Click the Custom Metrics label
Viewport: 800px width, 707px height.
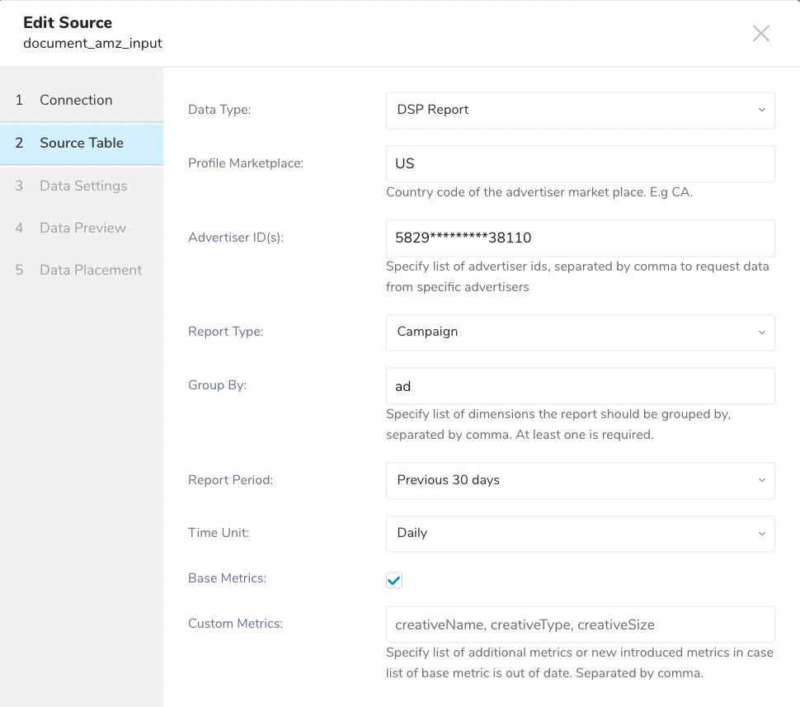coord(235,624)
